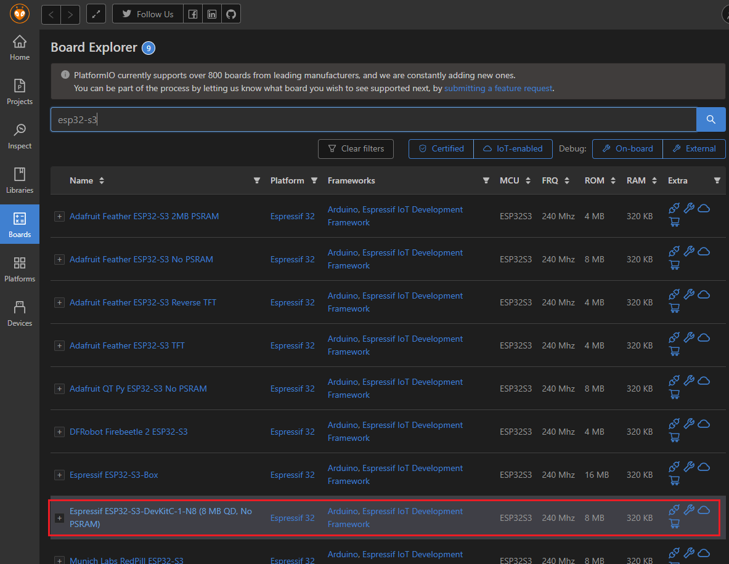Open the Name column filter funnel

(256, 180)
